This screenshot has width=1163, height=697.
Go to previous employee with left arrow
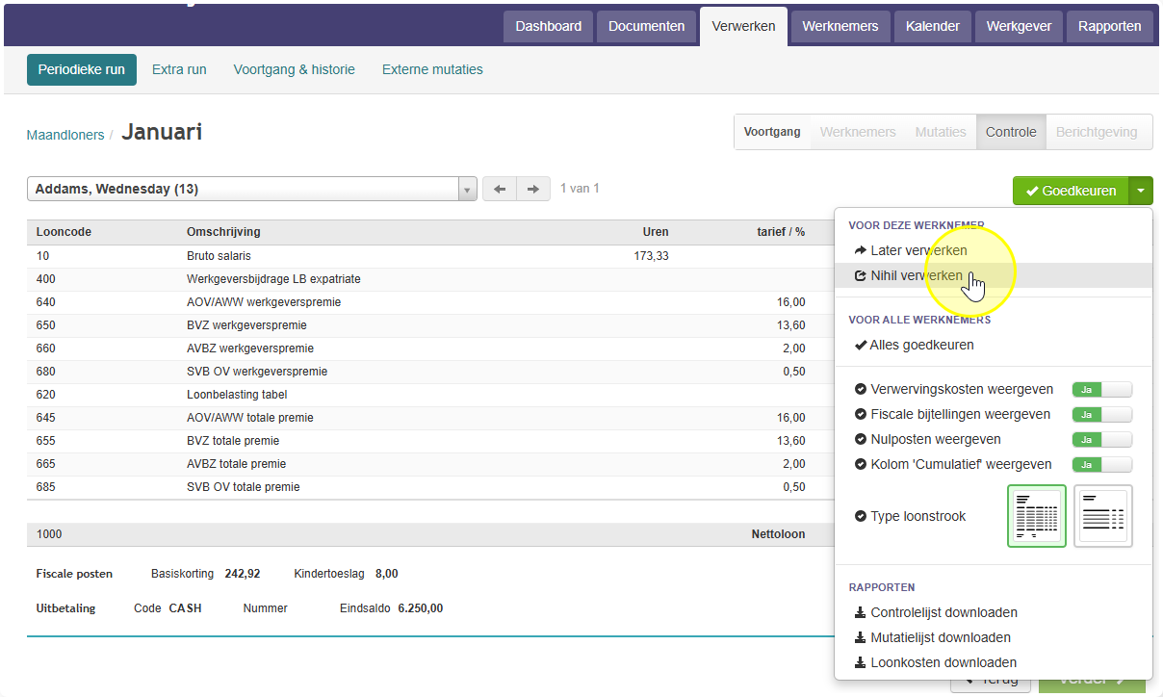[x=500, y=190]
